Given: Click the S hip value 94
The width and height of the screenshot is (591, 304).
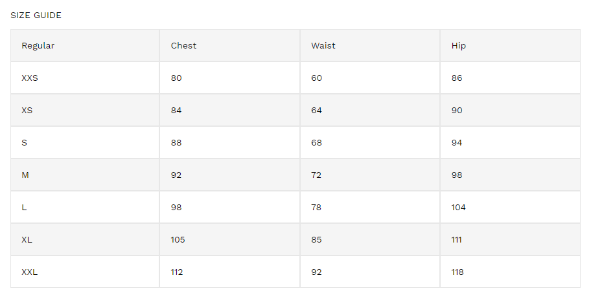Looking at the screenshot, I should tap(456, 143).
